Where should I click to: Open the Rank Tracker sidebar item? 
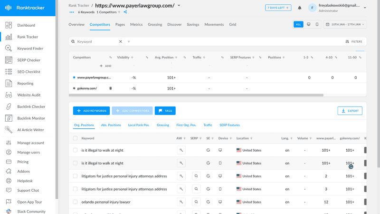(28, 37)
